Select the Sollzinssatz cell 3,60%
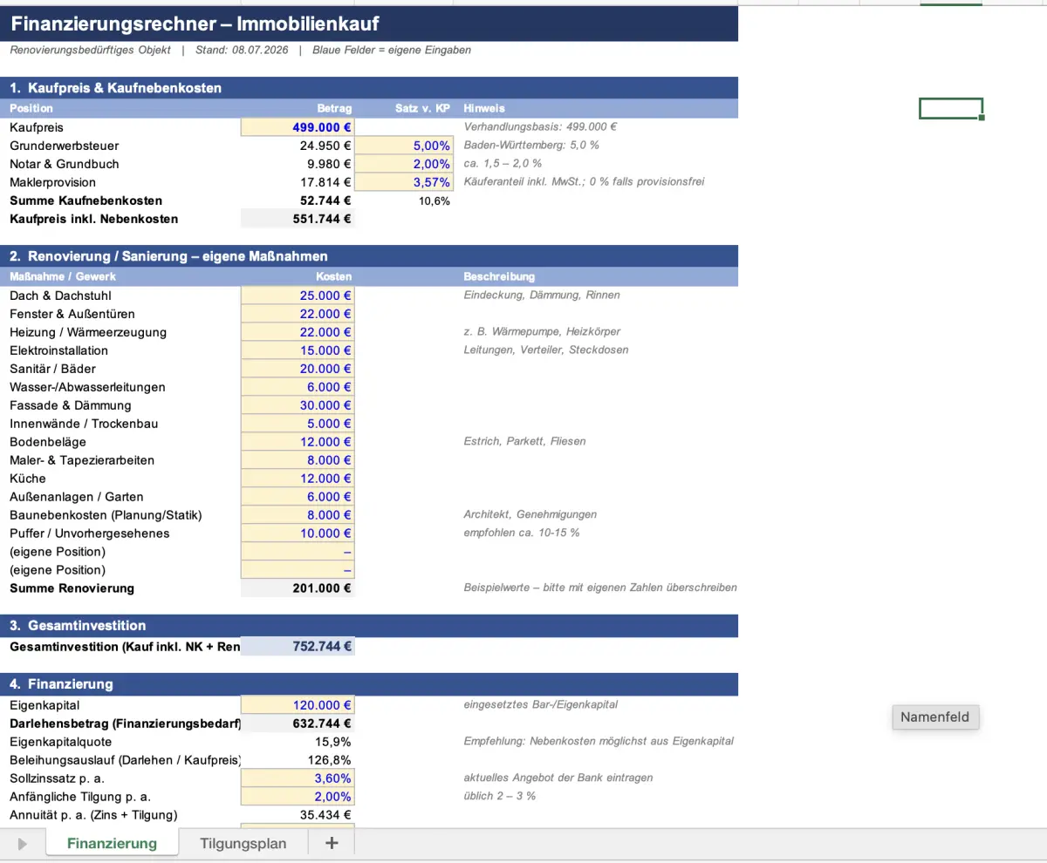The height and width of the screenshot is (863, 1047). 298,778
